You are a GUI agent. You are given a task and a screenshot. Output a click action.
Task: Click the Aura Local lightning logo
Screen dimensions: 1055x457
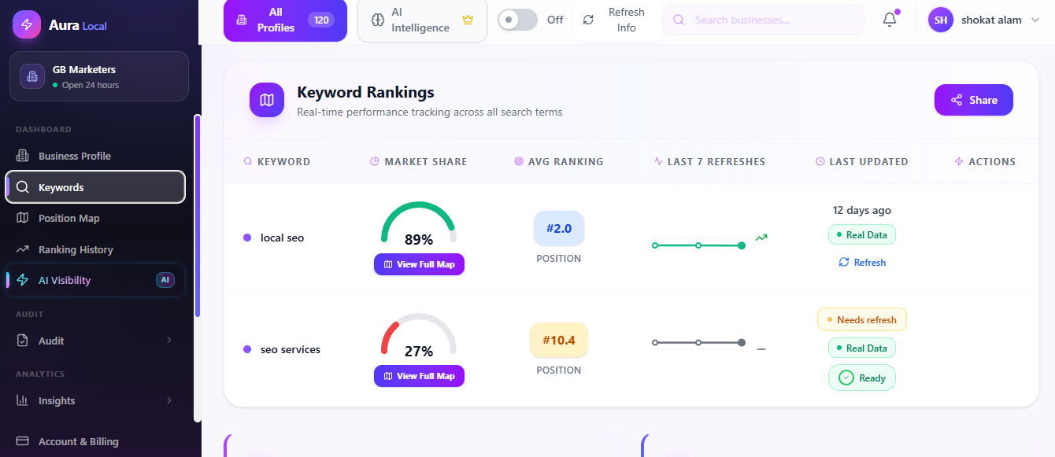tap(27, 24)
